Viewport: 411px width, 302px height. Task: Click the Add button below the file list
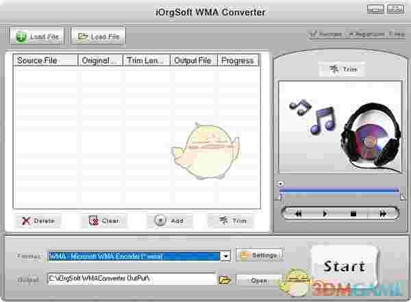click(169, 221)
